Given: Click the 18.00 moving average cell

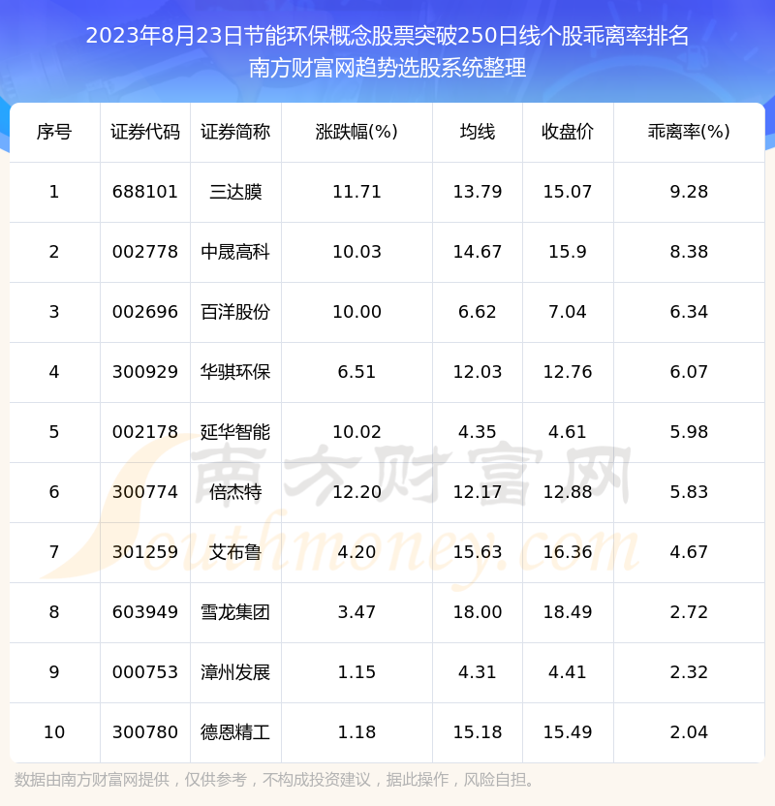Looking at the screenshot, I should pyautogui.click(x=478, y=612).
